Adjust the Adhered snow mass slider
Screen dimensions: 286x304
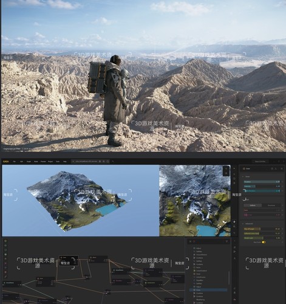(262, 233)
